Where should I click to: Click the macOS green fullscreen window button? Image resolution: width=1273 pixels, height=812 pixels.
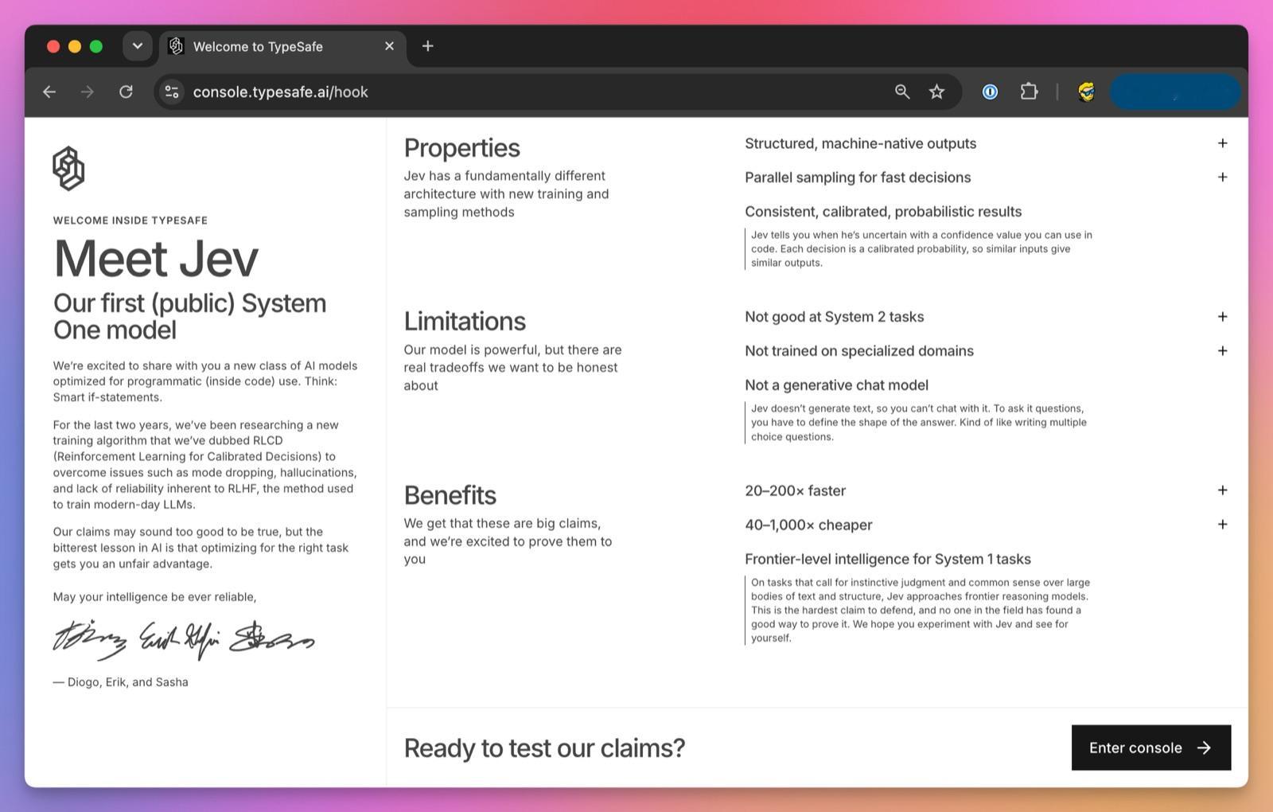(96, 46)
